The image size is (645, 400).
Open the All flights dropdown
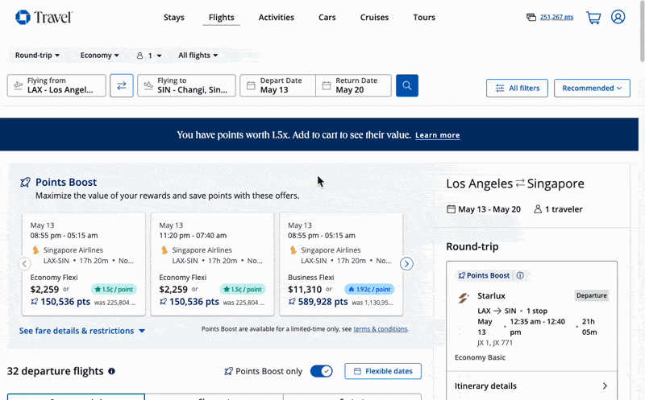click(198, 55)
